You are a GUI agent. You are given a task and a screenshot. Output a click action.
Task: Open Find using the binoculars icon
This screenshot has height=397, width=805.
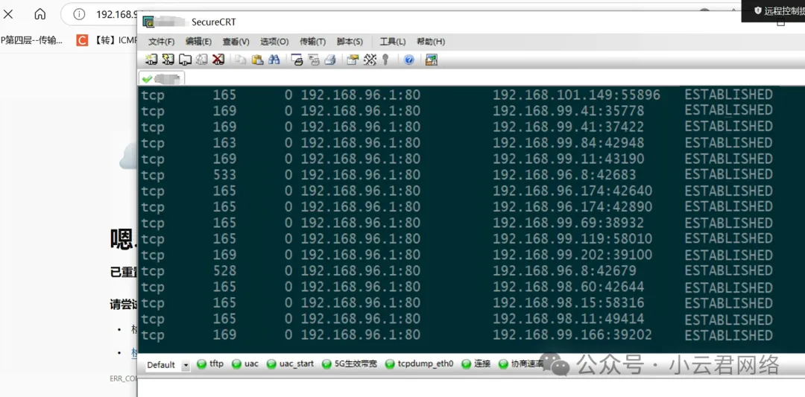(x=274, y=60)
